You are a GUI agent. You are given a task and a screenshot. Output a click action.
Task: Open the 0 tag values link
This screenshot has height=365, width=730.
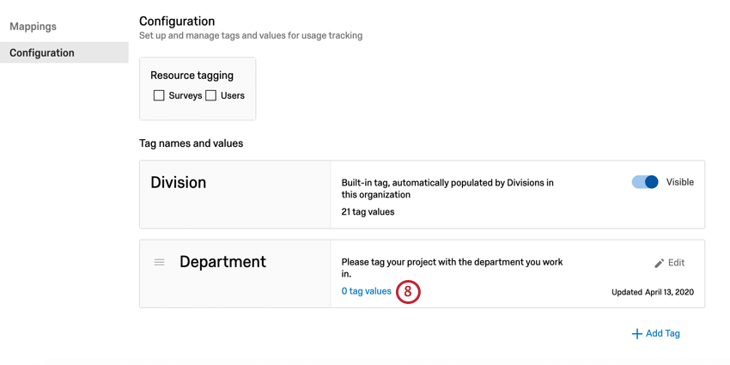(367, 291)
